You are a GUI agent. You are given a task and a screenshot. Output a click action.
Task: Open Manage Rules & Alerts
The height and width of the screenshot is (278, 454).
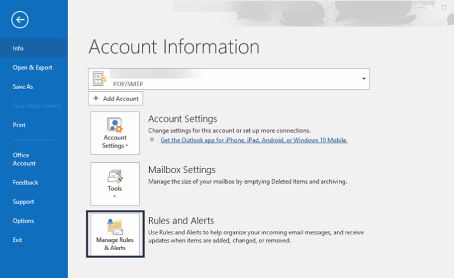click(115, 234)
